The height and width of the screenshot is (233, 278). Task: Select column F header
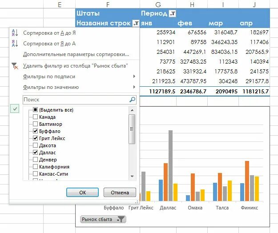click(x=108, y=4)
